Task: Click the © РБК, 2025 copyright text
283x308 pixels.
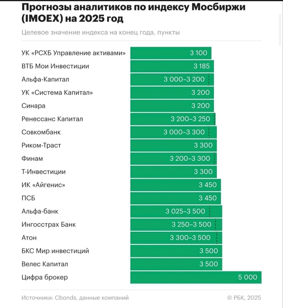Action: (244, 298)
